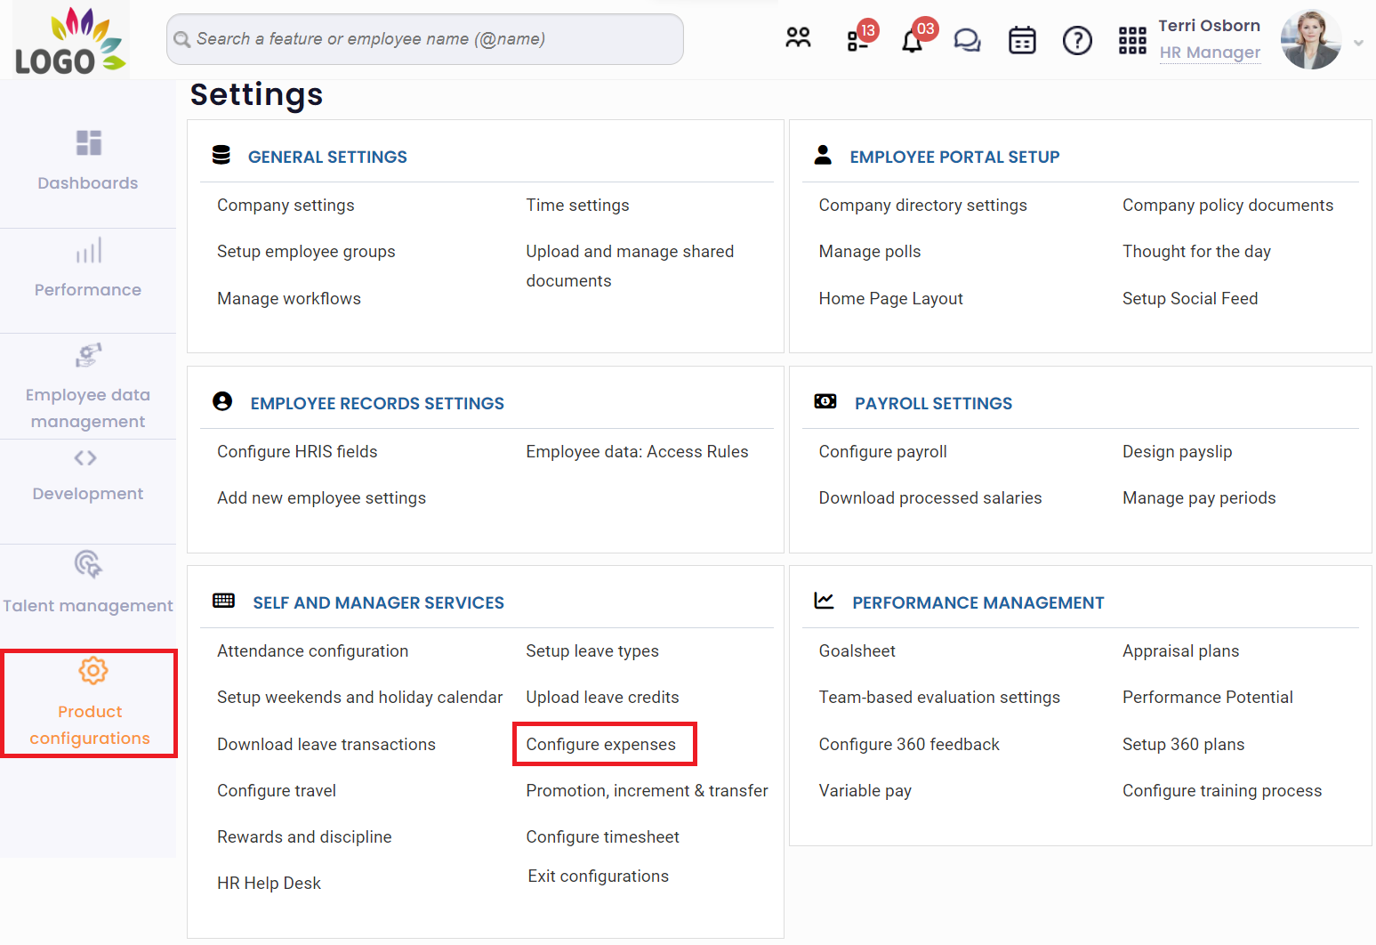Open the apps grid icon

(1131, 40)
